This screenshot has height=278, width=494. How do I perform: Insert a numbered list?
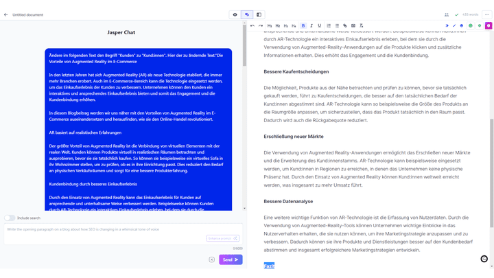click(x=329, y=25)
